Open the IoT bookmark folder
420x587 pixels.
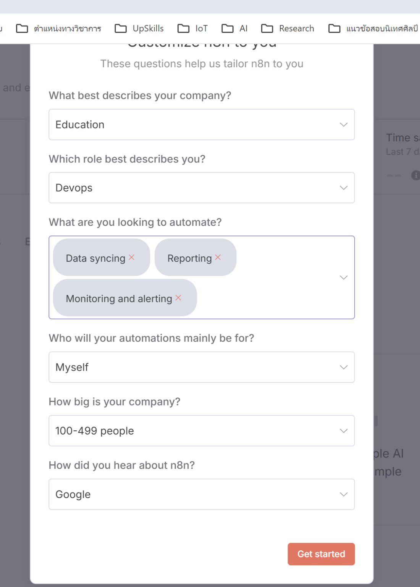[193, 29]
